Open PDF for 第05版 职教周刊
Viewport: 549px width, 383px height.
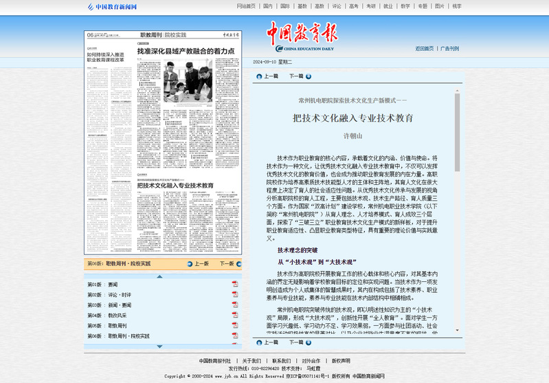point(235,326)
